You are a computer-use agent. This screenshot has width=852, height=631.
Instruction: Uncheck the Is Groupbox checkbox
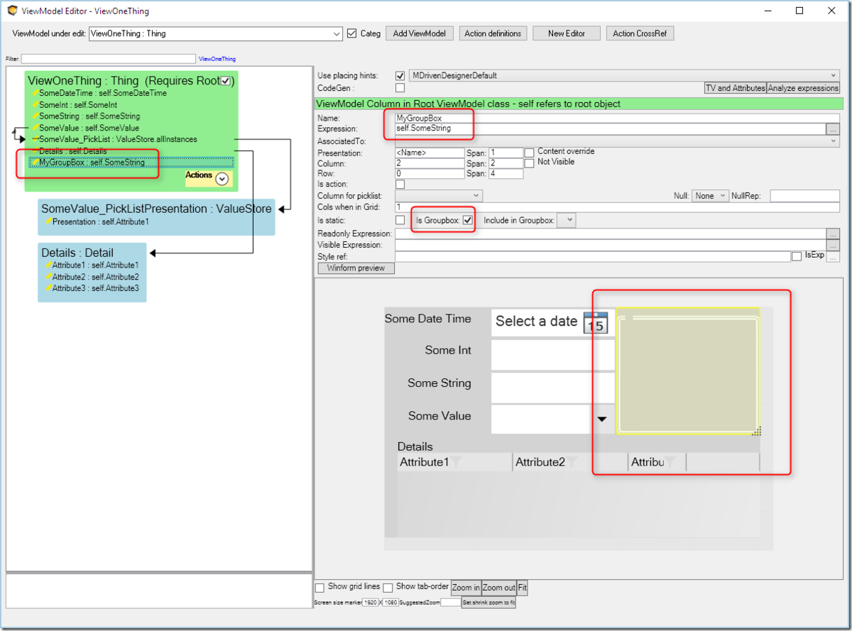(467, 221)
